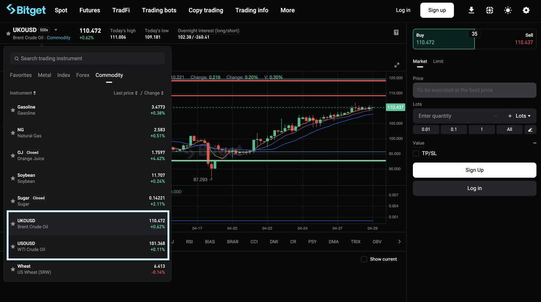
Task: Switch to the Metal tab
Action: (x=44, y=75)
